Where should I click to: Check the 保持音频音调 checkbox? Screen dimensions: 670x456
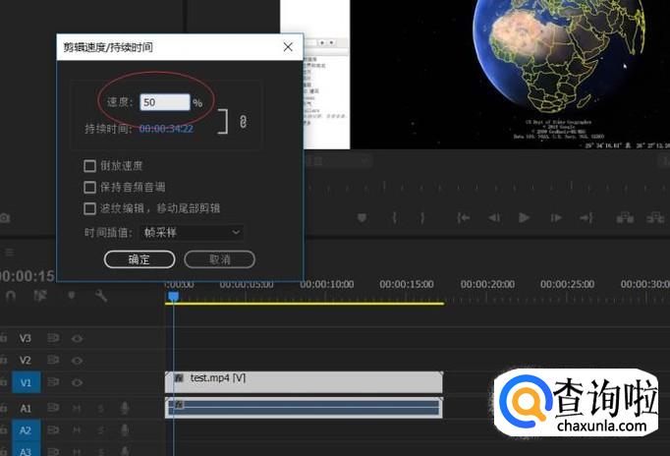point(90,187)
